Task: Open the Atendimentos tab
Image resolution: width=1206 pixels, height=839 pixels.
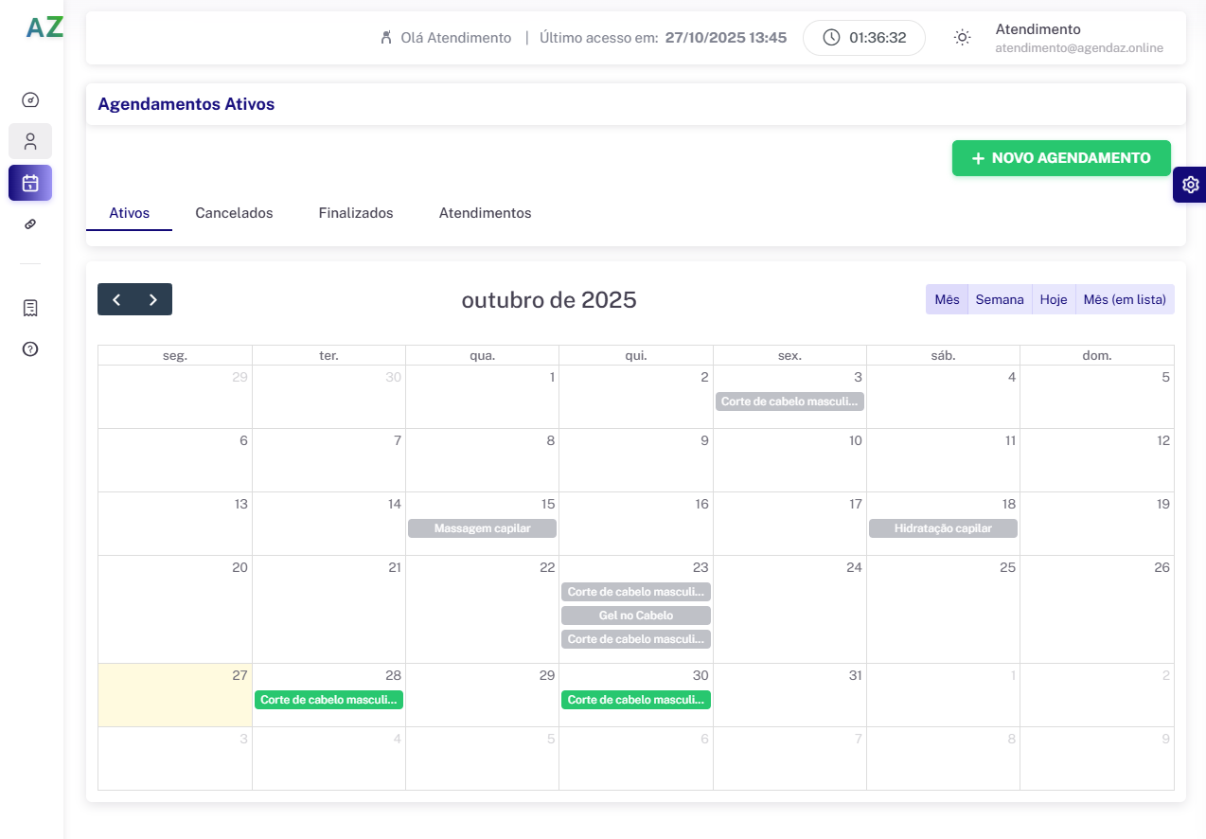Action: coord(485,213)
